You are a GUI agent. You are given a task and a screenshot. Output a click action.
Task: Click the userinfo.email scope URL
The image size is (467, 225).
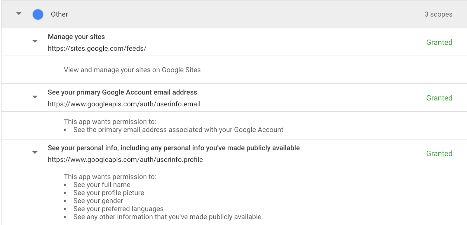(124, 104)
